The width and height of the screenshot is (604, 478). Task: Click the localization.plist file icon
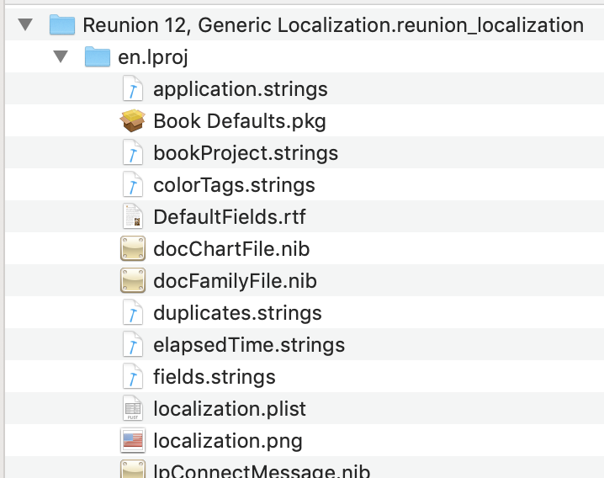point(133,408)
